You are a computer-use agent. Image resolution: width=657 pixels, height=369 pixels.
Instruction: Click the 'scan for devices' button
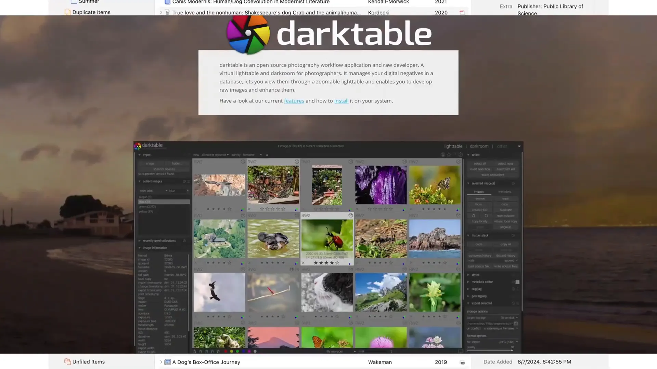(x=164, y=169)
